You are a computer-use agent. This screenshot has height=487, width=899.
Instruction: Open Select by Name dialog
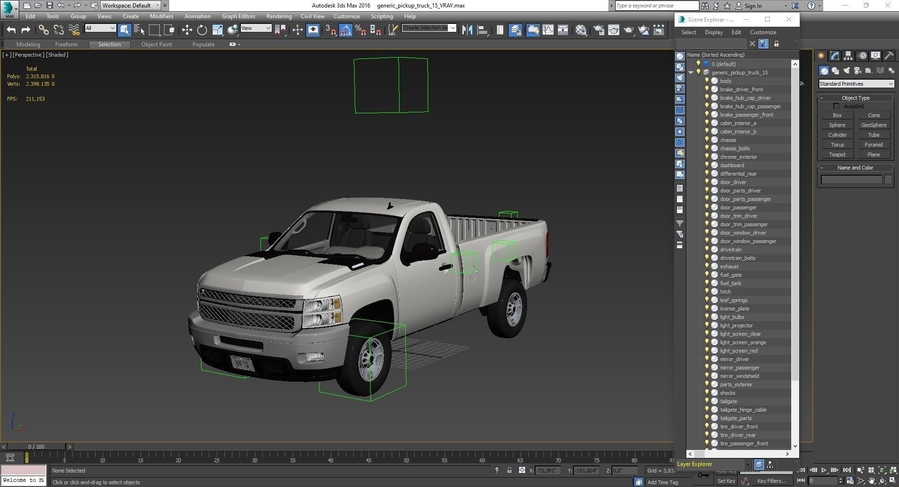point(139,30)
